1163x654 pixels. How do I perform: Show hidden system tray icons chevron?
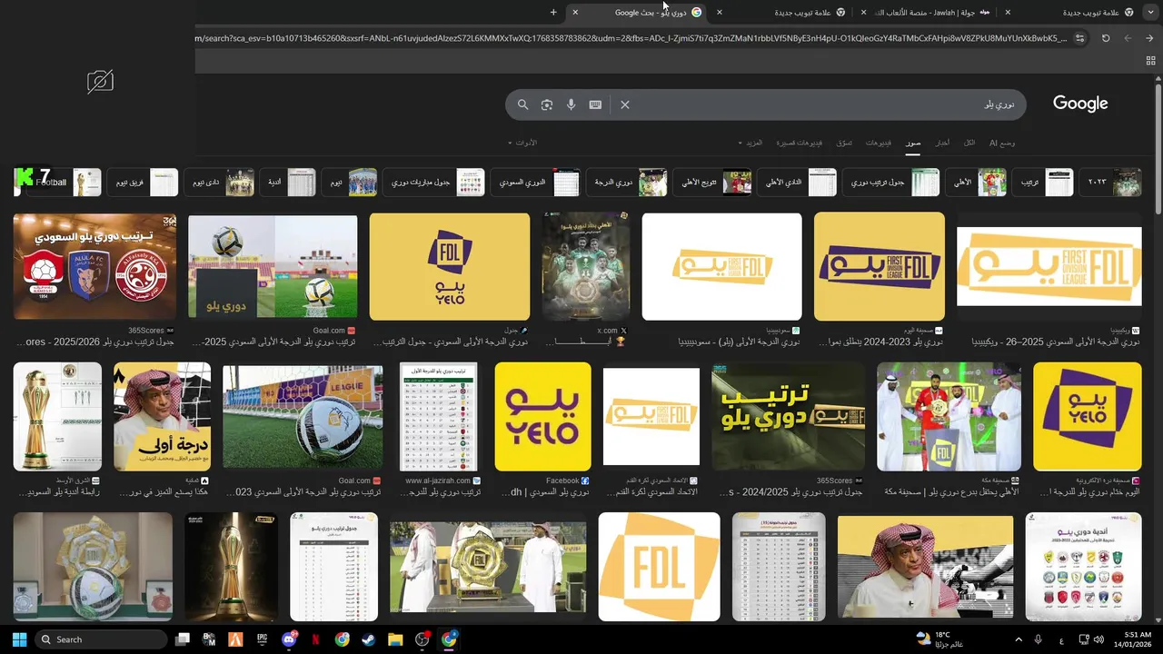click(1019, 639)
